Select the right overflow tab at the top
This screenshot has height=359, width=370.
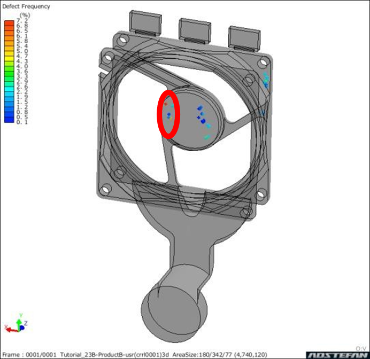245,38
